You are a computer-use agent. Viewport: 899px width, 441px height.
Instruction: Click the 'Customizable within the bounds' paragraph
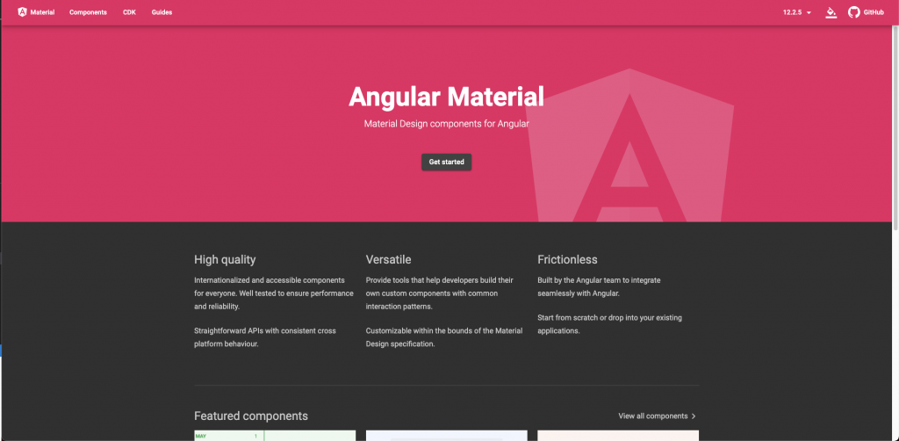point(443,337)
